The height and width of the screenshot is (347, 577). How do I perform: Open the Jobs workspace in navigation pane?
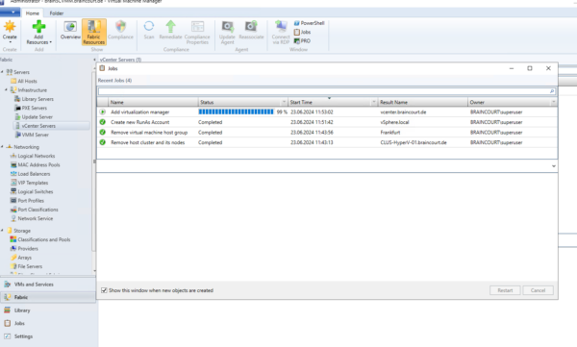(x=48, y=323)
